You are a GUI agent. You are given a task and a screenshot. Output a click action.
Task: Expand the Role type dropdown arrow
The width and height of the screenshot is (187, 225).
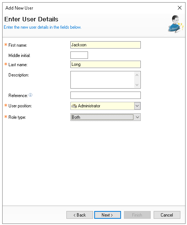point(137,117)
